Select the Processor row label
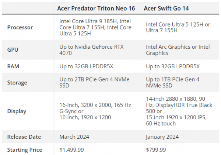Viewport: 221px width, 155px height. click(20, 27)
